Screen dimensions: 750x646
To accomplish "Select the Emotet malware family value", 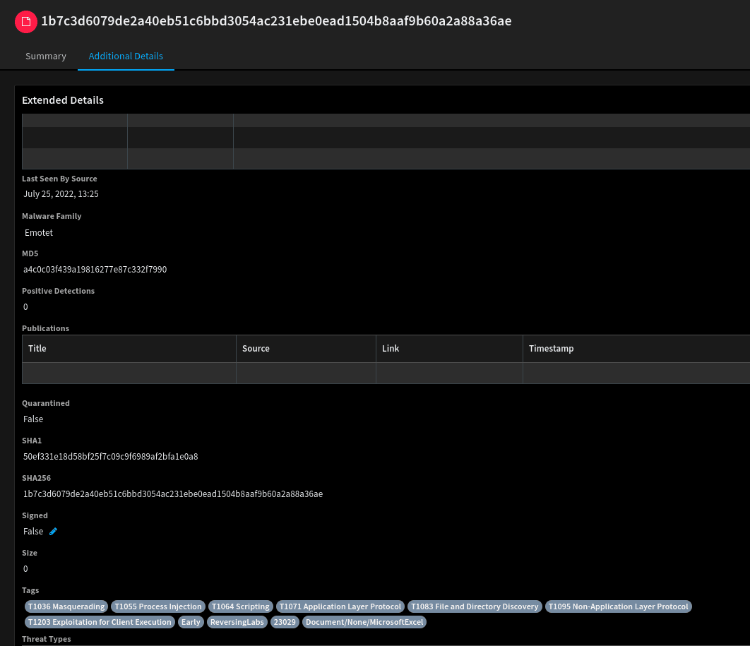I will point(39,232).
